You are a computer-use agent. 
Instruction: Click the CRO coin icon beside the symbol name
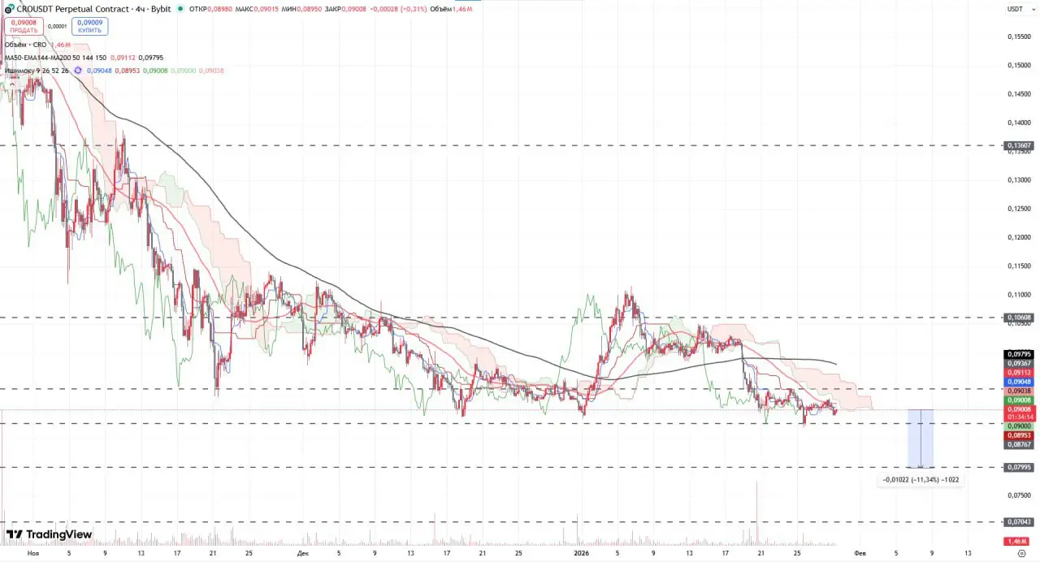9,9
